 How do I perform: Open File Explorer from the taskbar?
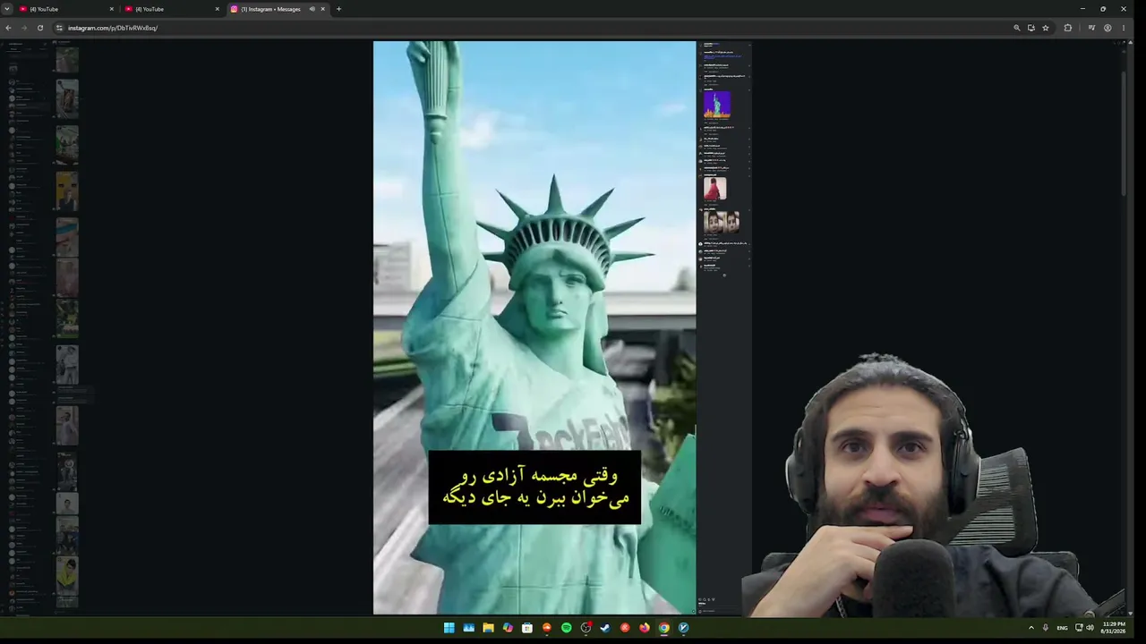[488, 628]
